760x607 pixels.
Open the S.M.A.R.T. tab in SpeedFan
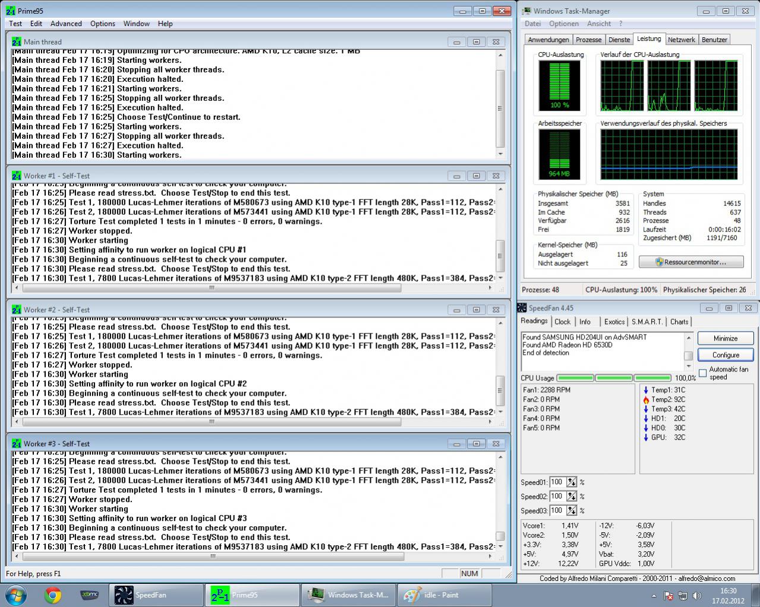(x=647, y=322)
